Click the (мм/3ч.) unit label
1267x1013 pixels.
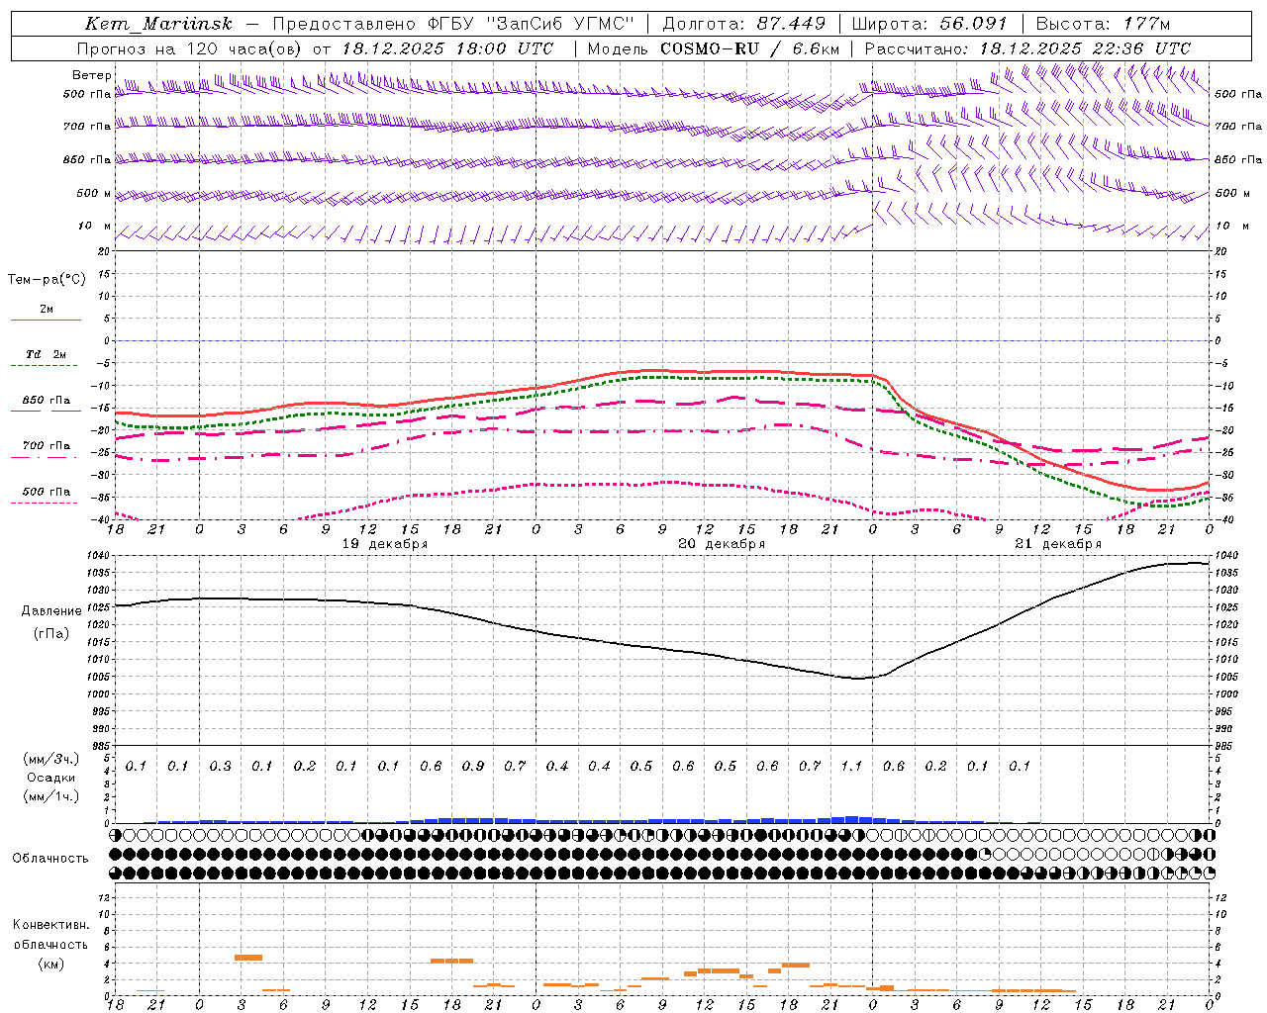pos(51,759)
